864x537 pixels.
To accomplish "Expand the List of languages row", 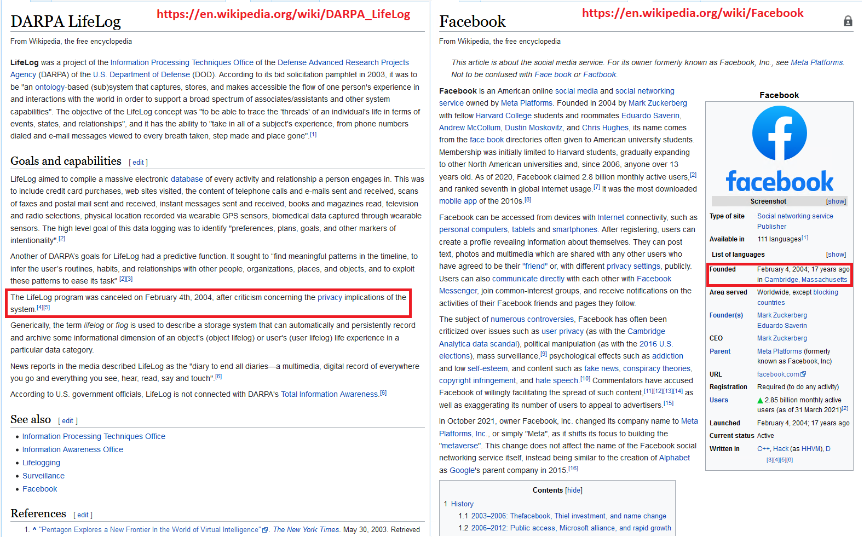I will 836,255.
